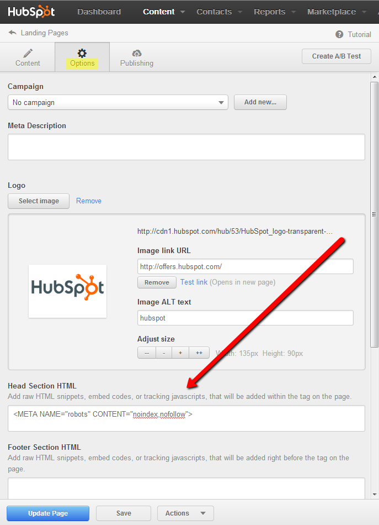Focus the Image link URL field
The width and height of the screenshot is (379, 525).
pos(245,266)
